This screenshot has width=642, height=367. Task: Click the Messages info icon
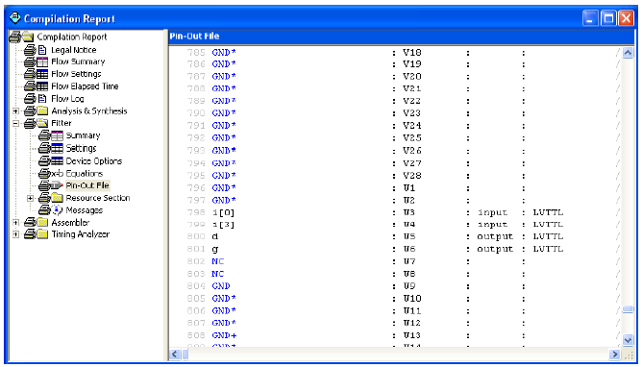tap(58, 210)
